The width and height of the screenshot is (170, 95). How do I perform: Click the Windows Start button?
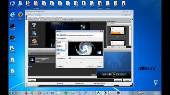[11, 93]
